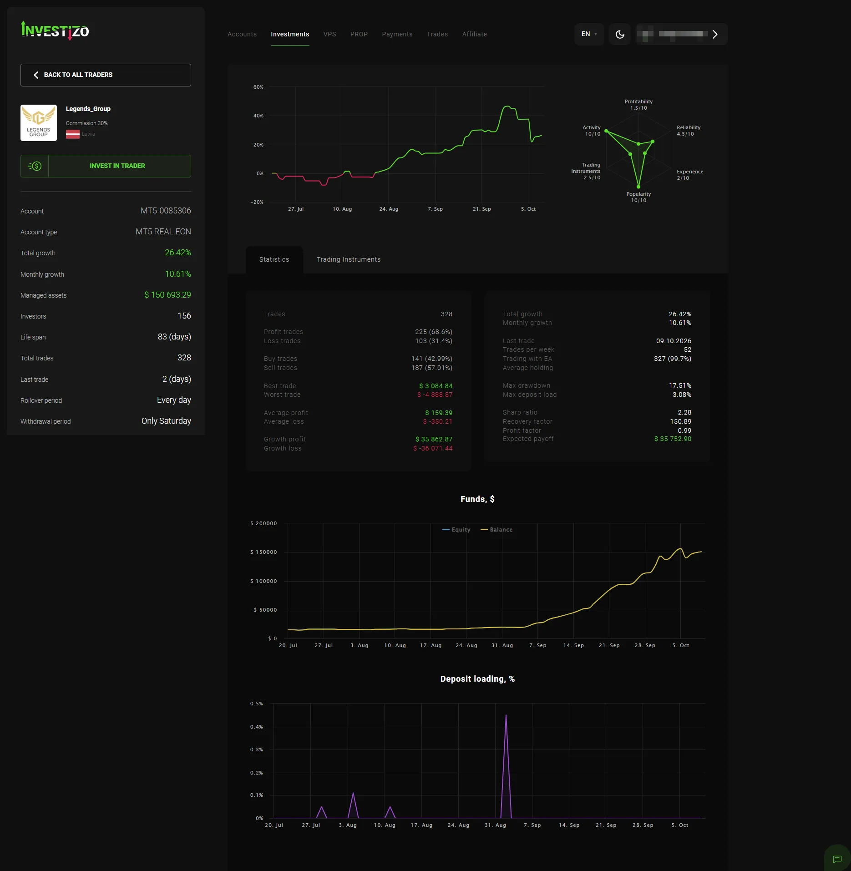Screen dimensions: 851x871
Task: Click the Funds, $ chart title
Action: [x=477, y=499]
